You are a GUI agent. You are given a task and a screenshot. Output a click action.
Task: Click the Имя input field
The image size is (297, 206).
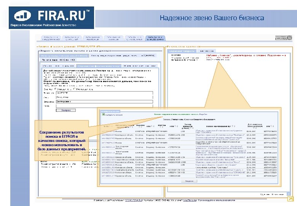tap(104, 97)
